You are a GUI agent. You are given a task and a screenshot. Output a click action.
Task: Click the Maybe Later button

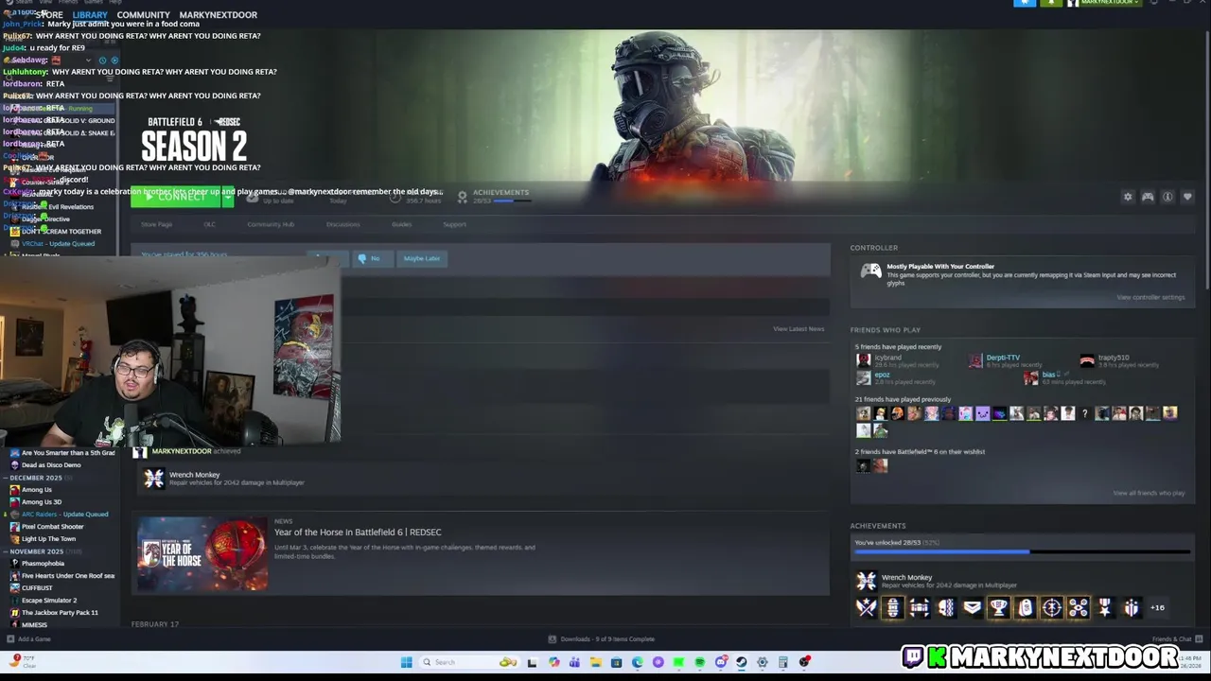(x=421, y=258)
